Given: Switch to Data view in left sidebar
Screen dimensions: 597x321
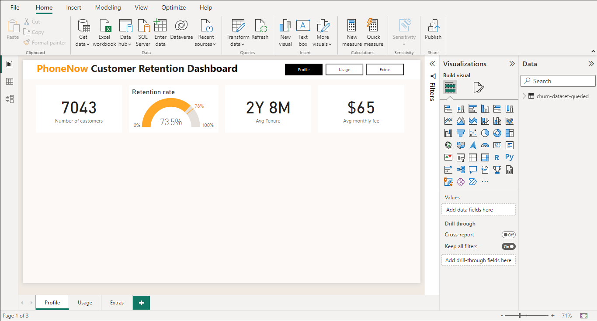Looking at the screenshot, I should click(x=10, y=82).
